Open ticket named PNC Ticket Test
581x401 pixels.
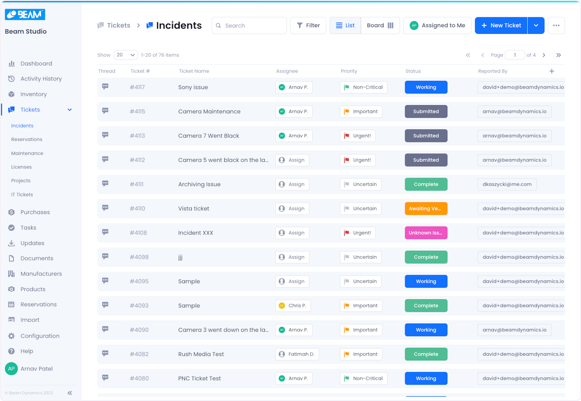click(199, 378)
